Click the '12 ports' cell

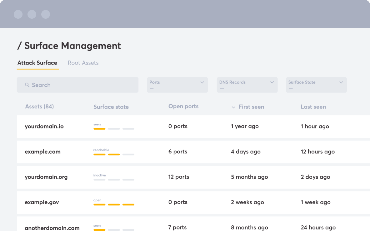tap(179, 177)
